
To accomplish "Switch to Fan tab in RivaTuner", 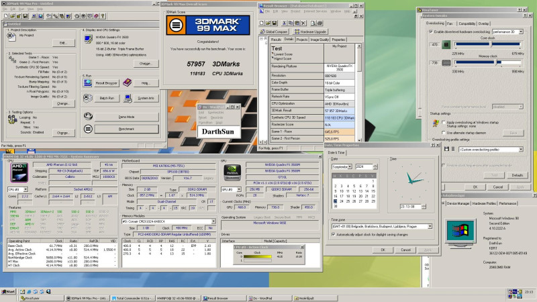I will (450, 23).
